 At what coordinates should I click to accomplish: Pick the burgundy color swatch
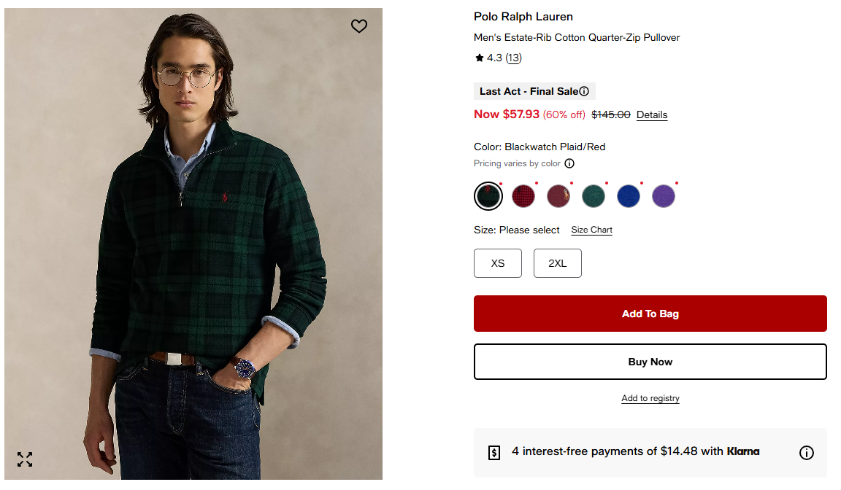558,196
